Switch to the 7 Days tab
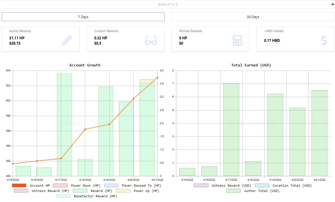The image size is (335, 202). 83,17
